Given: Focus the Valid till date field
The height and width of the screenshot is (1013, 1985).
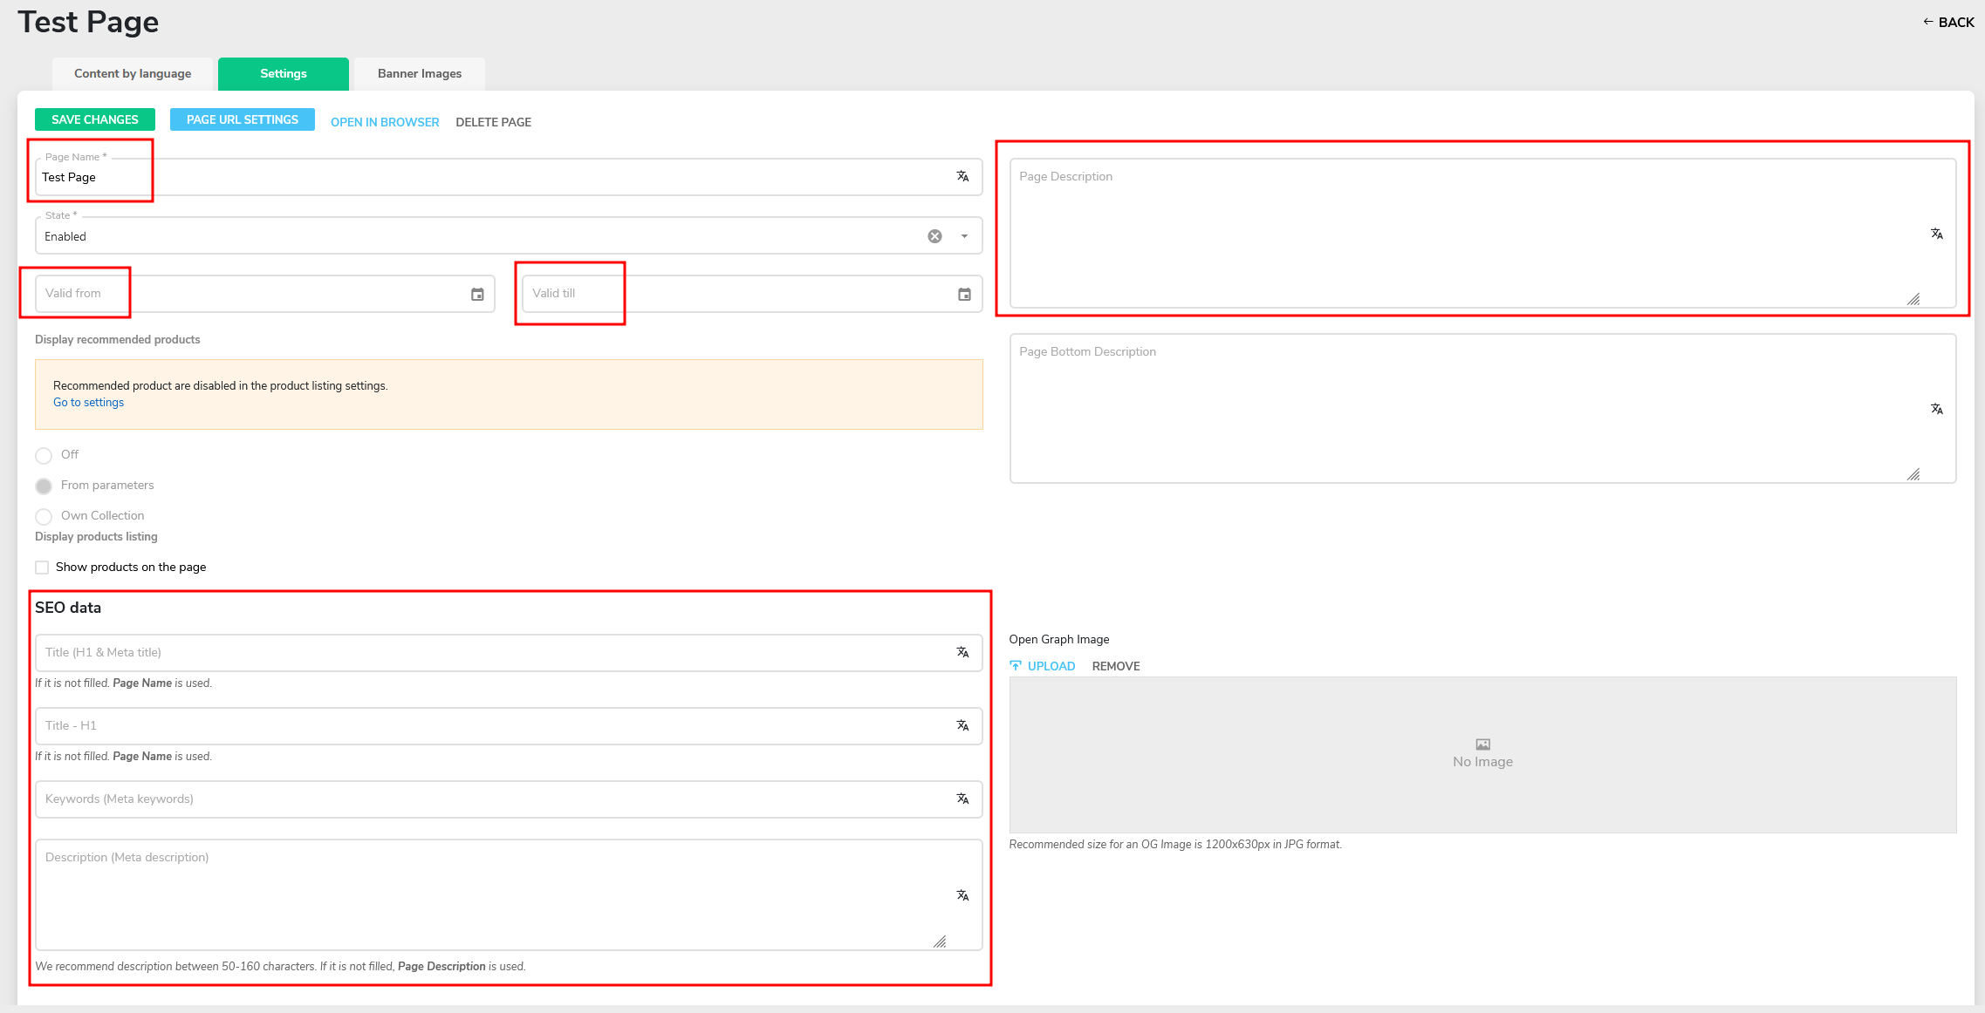Looking at the screenshot, I should point(752,294).
